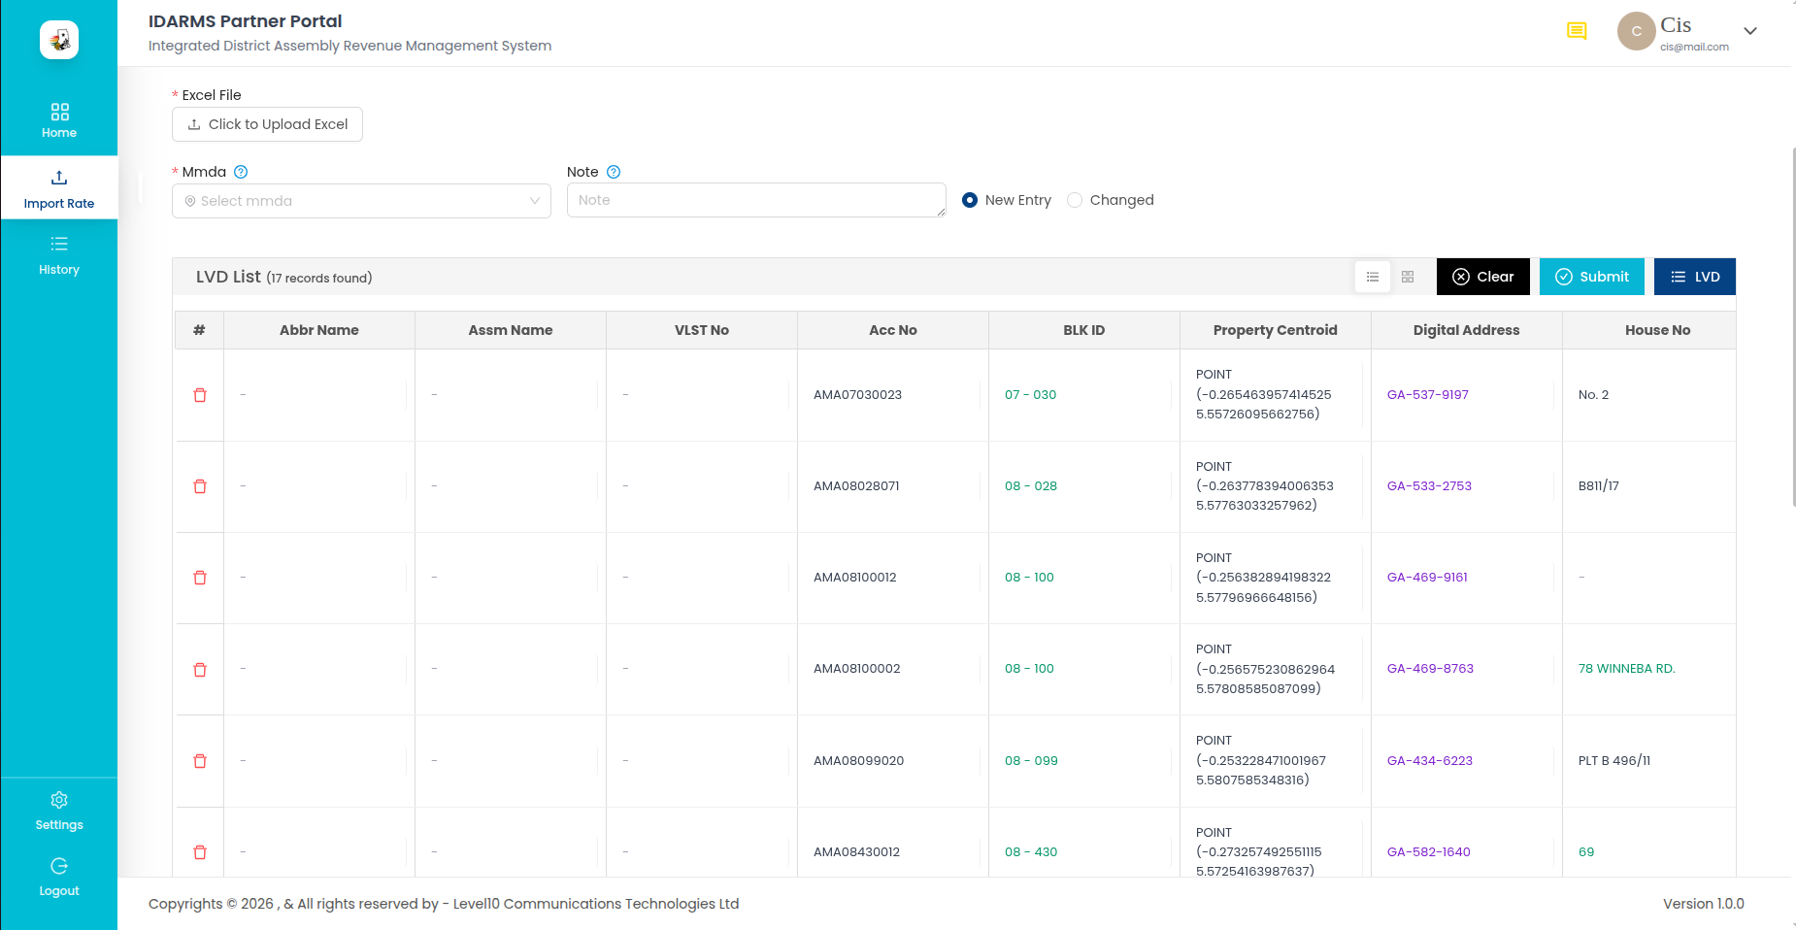Focus the Note text field

pyautogui.click(x=756, y=200)
